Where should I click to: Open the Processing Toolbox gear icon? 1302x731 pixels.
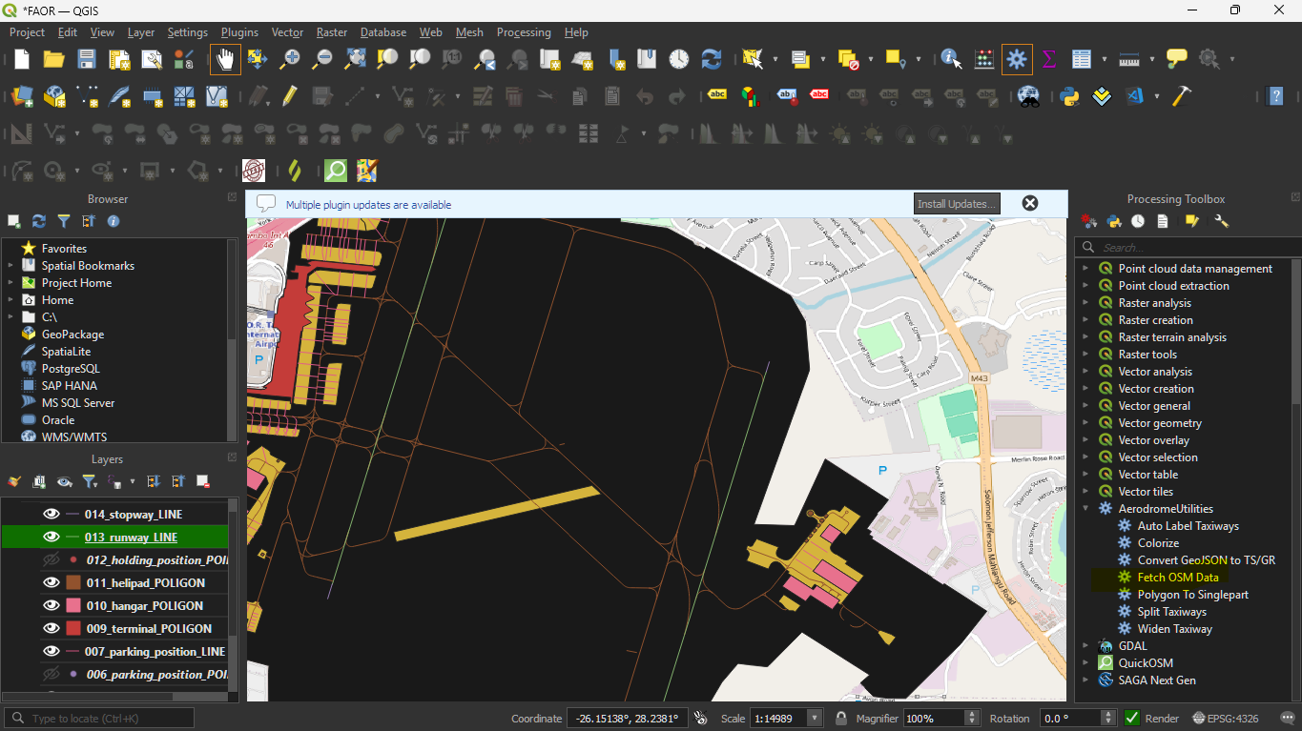click(1017, 59)
